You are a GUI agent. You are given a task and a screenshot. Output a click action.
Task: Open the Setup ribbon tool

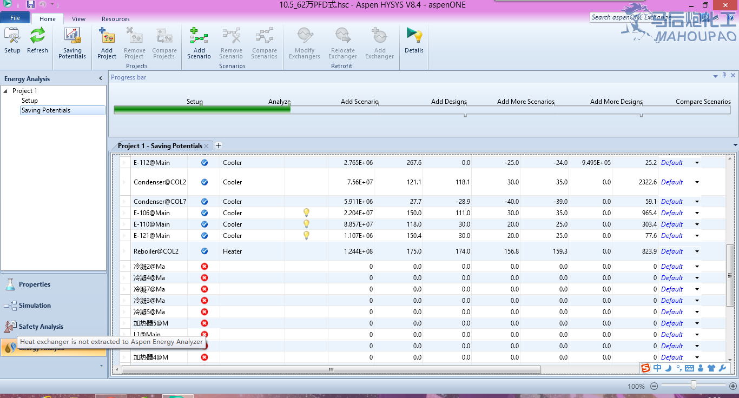(x=12, y=41)
